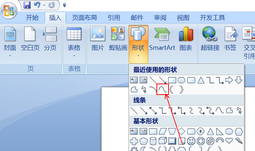The width and height of the screenshot is (255, 151).
Task: Switch to the 审阅 tab
Action: click(160, 18)
